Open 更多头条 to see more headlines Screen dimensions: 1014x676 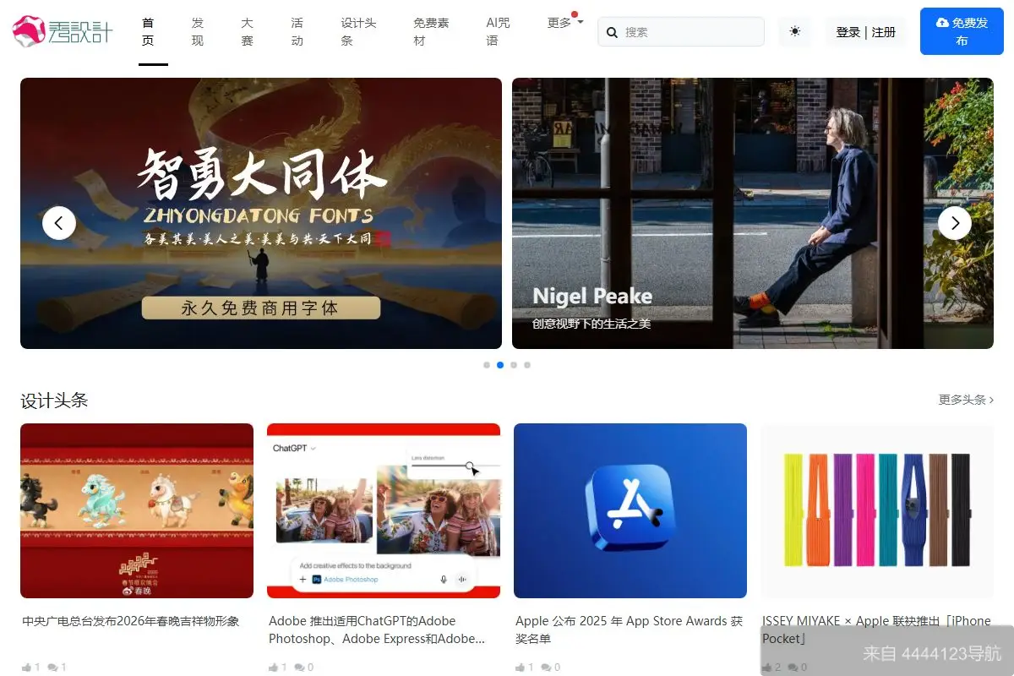pos(962,399)
